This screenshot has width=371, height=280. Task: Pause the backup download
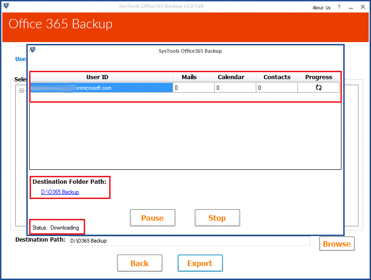point(153,218)
